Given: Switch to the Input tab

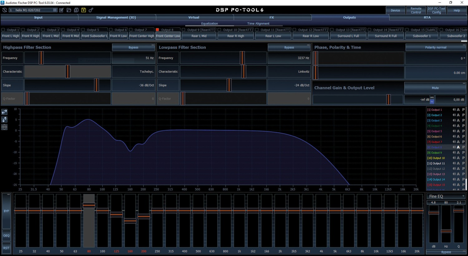Looking at the screenshot, I should [x=38, y=17].
